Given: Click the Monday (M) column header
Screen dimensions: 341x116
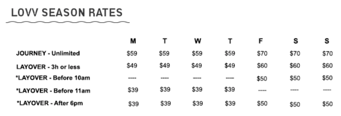Looking at the screenshot, I should [x=133, y=41].
